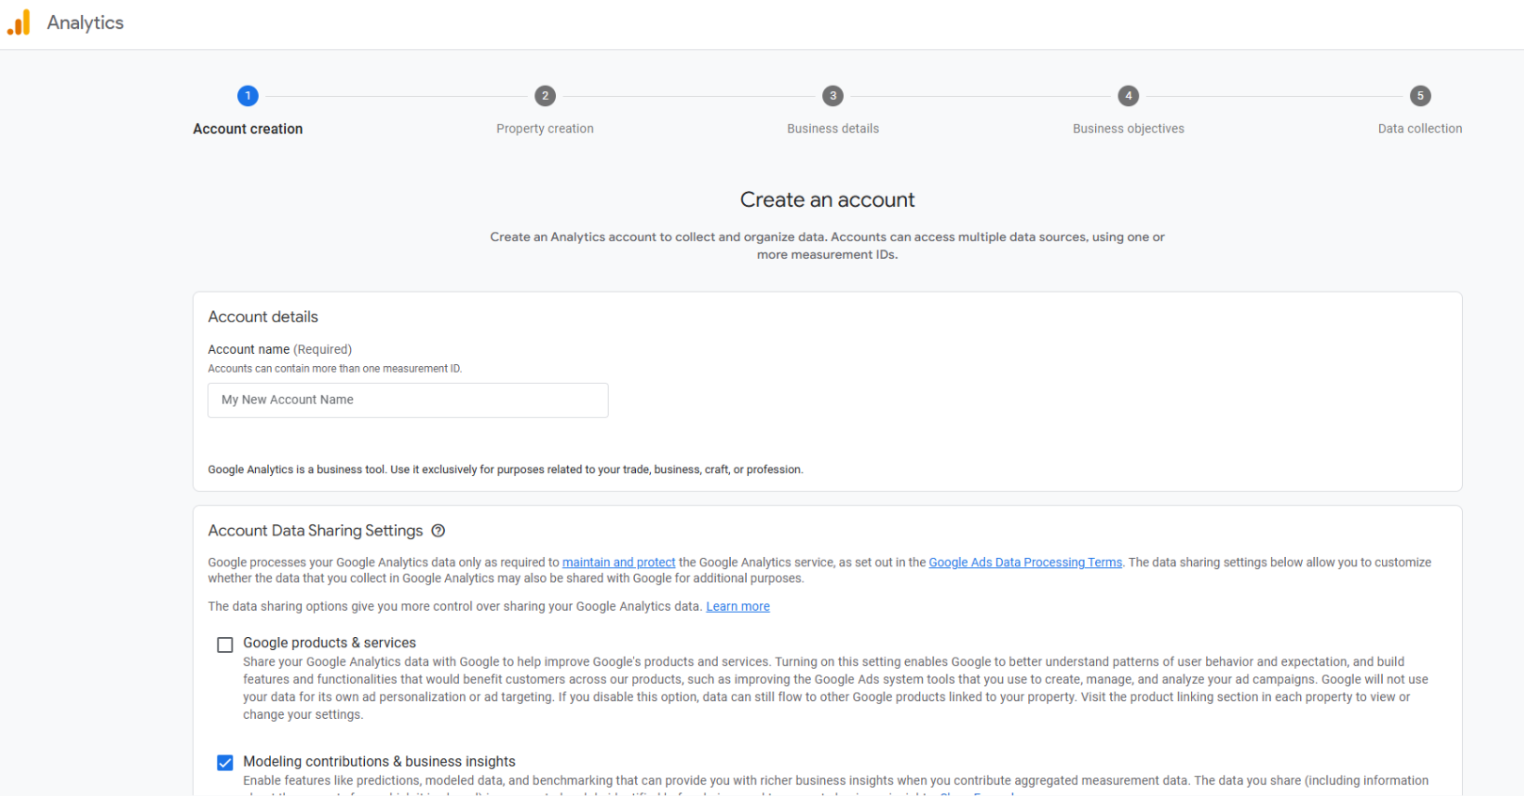This screenshot has width=1524, height=796.
Task: Enable the Google products & services checkbox
Action: 225,645
